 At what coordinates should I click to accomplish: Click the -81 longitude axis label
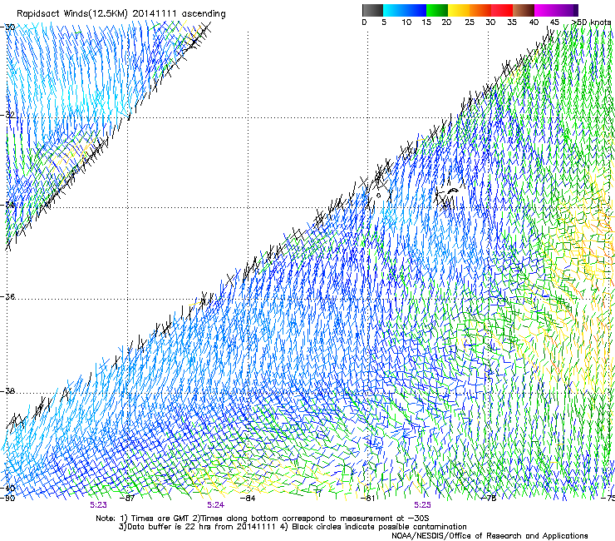pos(368,499)
